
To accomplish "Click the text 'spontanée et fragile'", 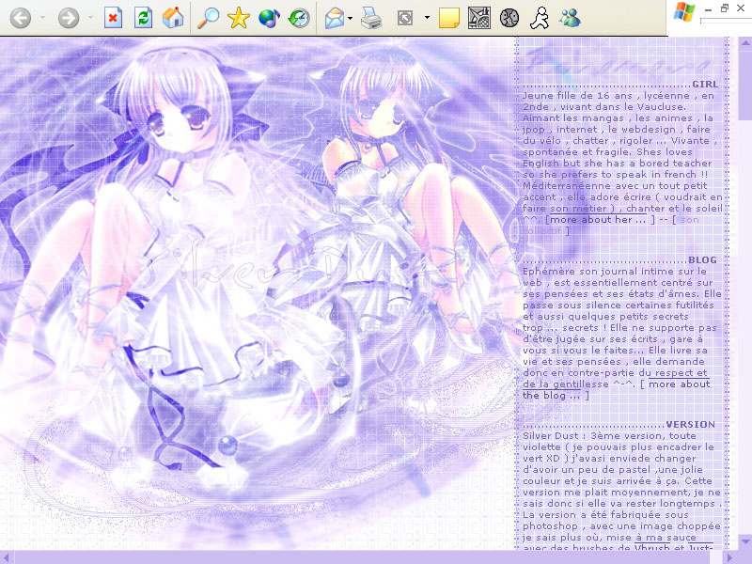I will click(x=577, y=152).
